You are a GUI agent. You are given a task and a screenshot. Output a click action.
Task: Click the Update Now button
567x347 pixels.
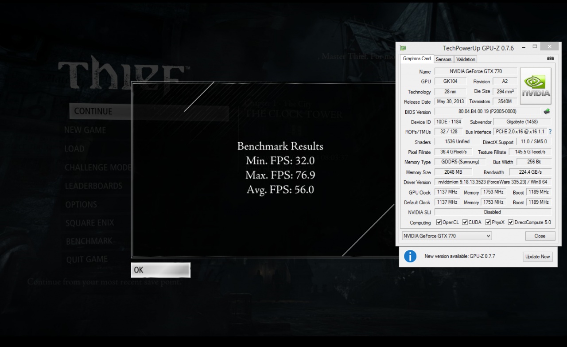coord(538,257)
